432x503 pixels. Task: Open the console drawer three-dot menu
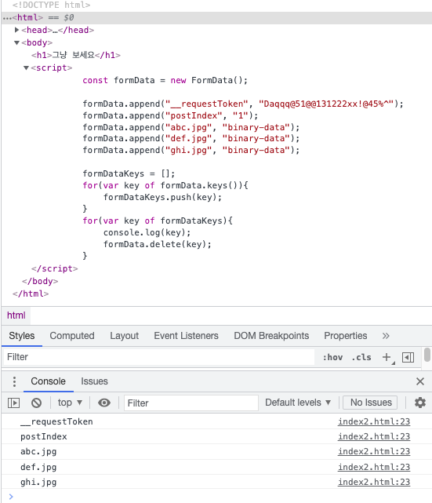pos(14,381)
